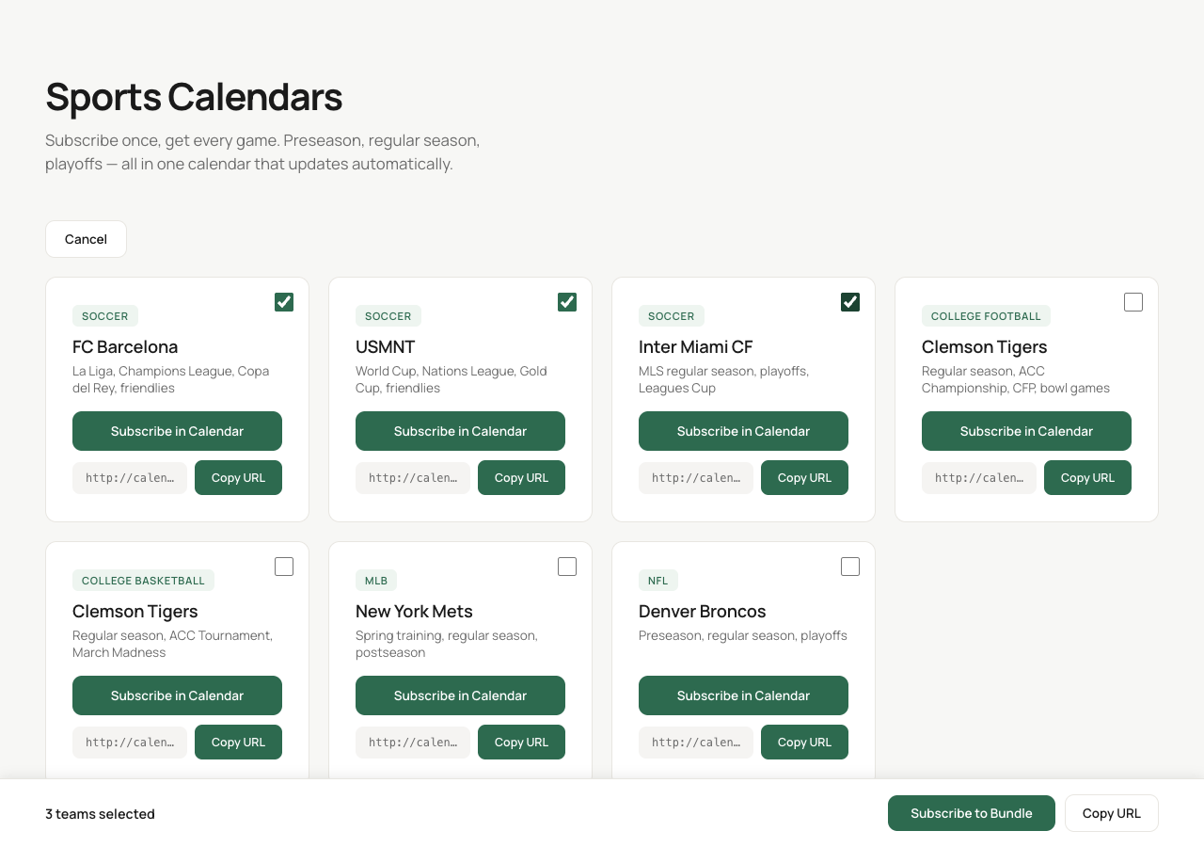This screenshot has width=1204, height=847.
Task: Click the COLLEGE FOOTBALL tag
Action: click(x=986, y=316)
